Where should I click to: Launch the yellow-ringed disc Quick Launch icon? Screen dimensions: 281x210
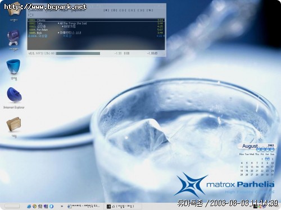34,206
